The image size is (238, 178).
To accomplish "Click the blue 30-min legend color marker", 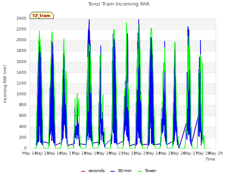I will tap(112, 171).
